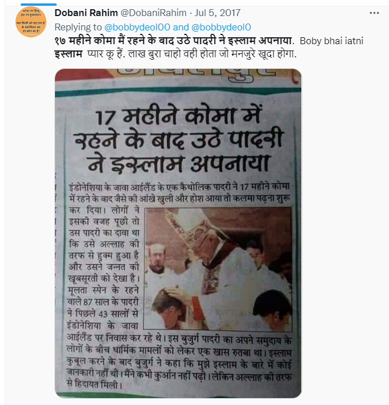Image resolution: width=389 pixels, height=405 pixels.
Task: Click the second line of tweet text
Action: [x=175, y=54]
